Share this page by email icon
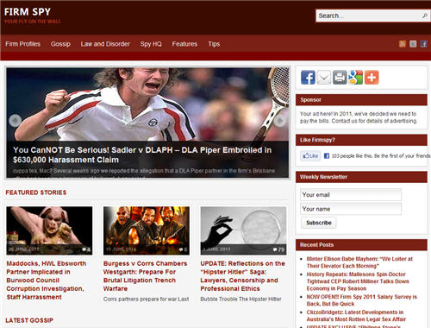The image size is (431, 328). [324, 78]
